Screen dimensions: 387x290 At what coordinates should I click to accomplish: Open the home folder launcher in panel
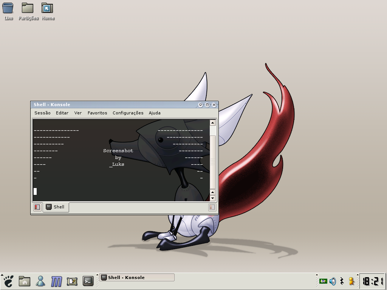click(x=25, y=281)
